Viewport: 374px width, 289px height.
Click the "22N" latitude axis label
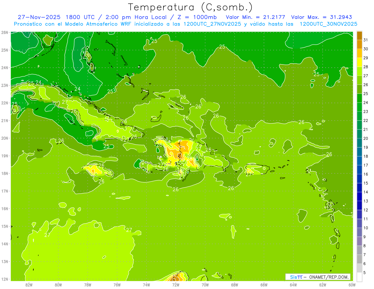pyautogui.click(x=4, y=103)
